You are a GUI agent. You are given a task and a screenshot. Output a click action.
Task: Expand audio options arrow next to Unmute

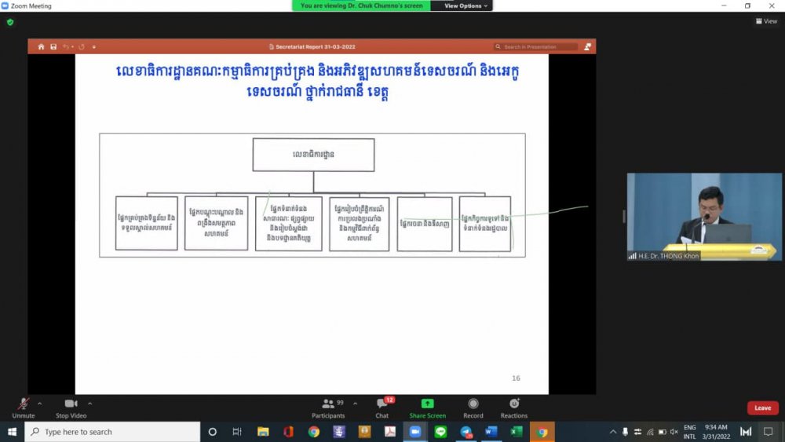coord(40,404)
